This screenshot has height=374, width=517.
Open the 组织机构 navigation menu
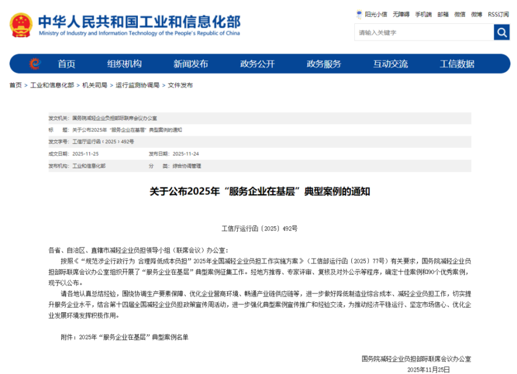tap(126, 63)
